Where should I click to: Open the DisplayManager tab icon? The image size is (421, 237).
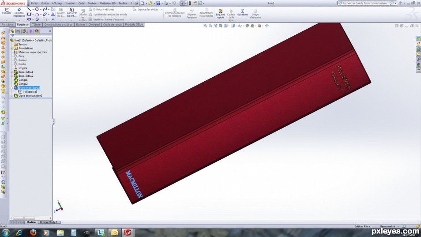(x=37, y=31)
